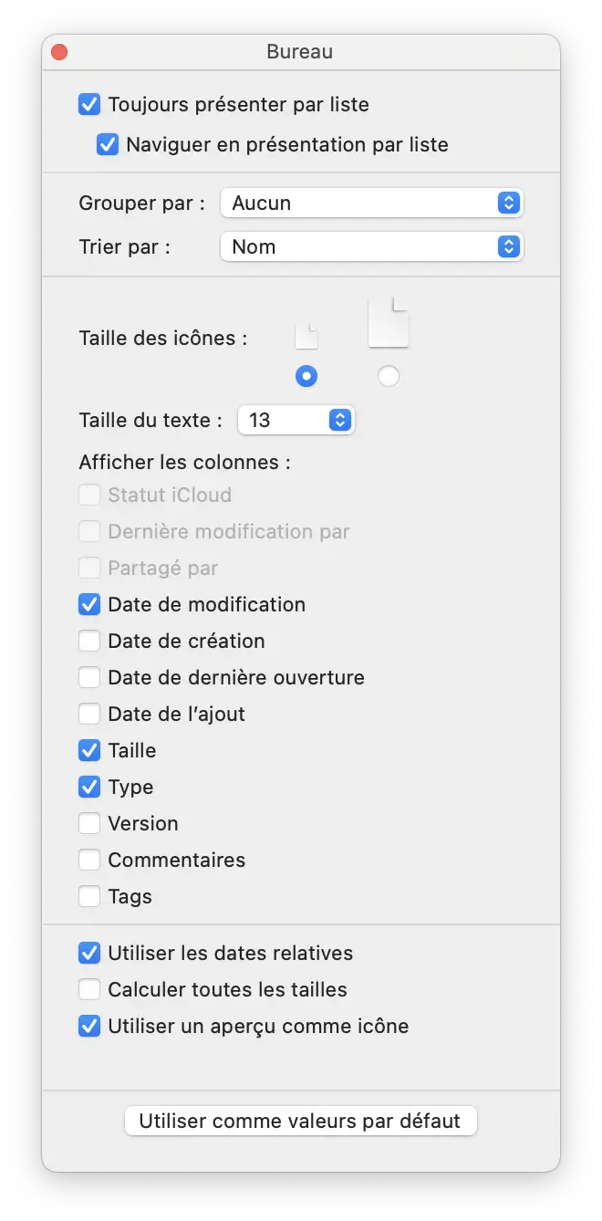The height and width of the screenshot is (1221, 602).
Task: Open the "Trier par" dropdown
Action: pyautogui.click(x=372, y=246)
